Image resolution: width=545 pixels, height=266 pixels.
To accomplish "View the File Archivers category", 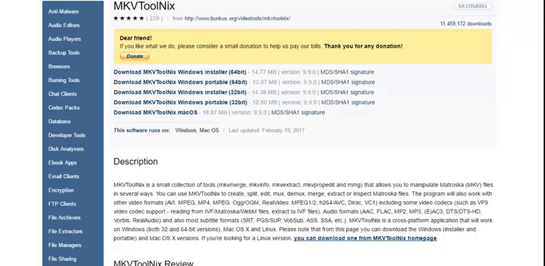I will click(64, 218).
